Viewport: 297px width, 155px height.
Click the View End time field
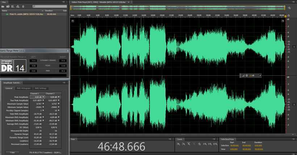(246, 149)
